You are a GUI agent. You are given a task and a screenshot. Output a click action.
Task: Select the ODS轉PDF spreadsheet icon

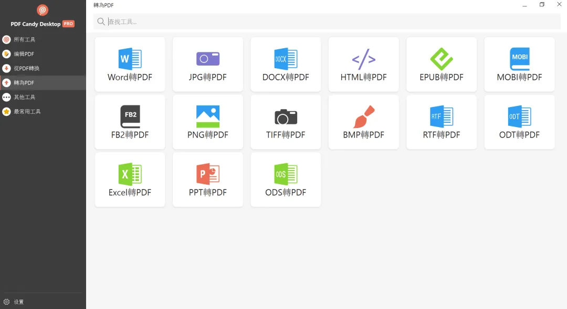click(286, 174)
